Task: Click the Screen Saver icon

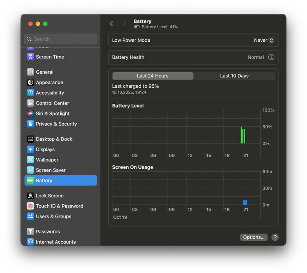Action: click(30, 170)
